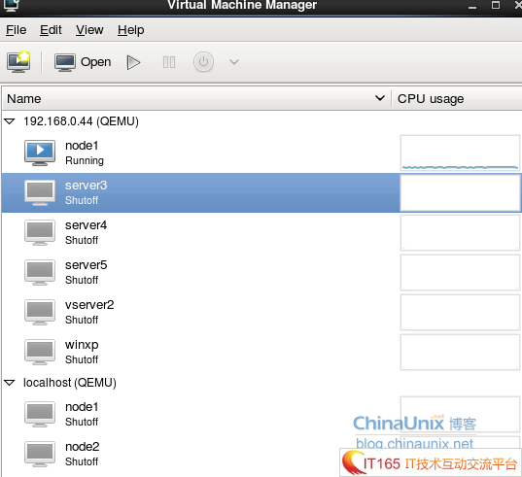This screenshot has height=477, width=522.
Task: Click the Running status under node1
Action: point(85,160)
